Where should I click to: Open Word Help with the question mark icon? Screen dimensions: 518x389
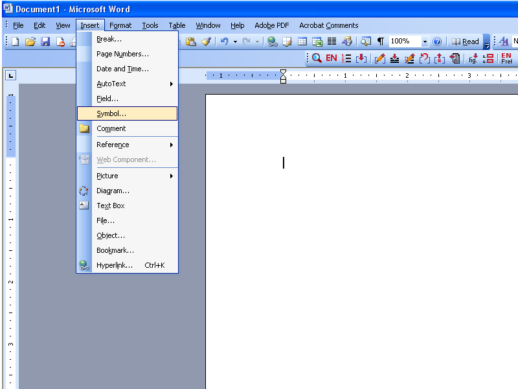tap(438, 41)
